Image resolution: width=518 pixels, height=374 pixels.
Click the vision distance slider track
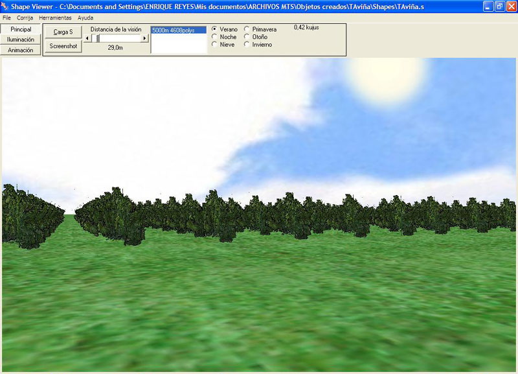pos(120,38)
